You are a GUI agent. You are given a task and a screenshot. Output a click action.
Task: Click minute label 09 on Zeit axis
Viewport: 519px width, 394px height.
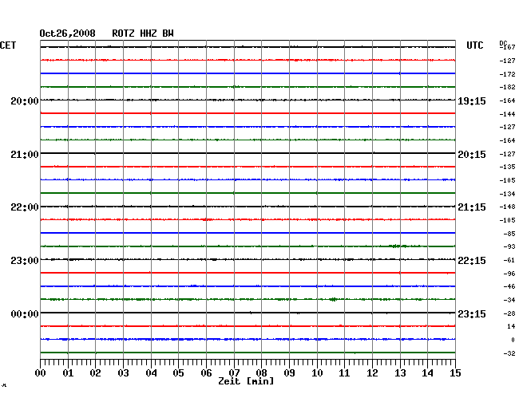point(289,373)
